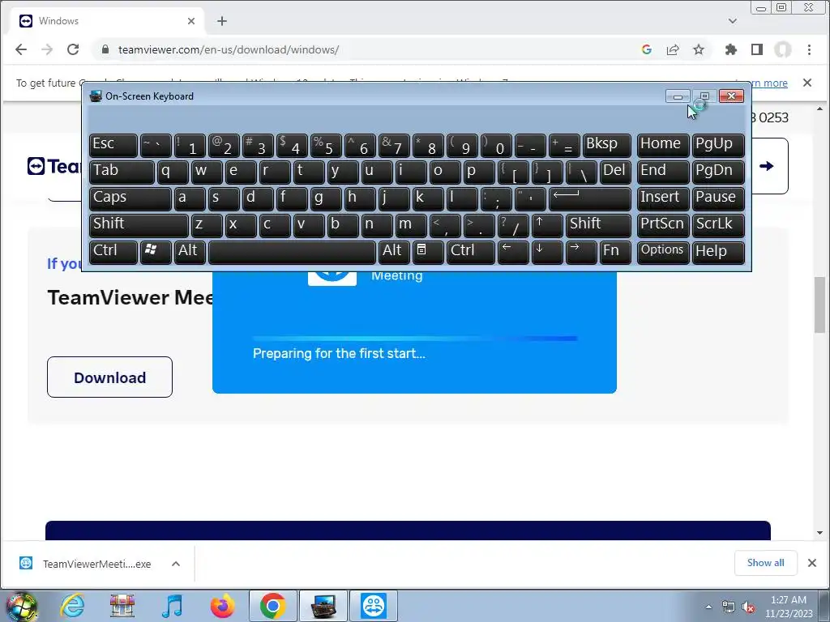830x622 pixels.
Task: Open the Chrome profile avatar
Action: pyautogui.click(x=783, y=49)
